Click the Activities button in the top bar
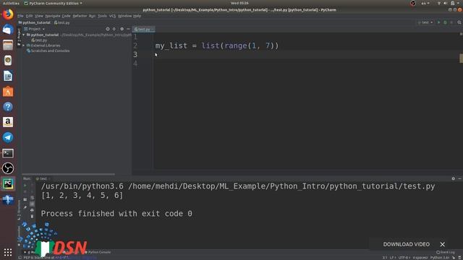The width and height of the screenshot is (463, 260). coord(11,3)
